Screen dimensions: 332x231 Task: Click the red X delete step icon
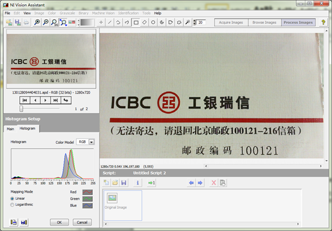(x=214, y=183)
